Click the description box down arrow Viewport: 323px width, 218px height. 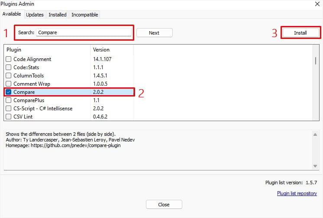pos(315,166)
